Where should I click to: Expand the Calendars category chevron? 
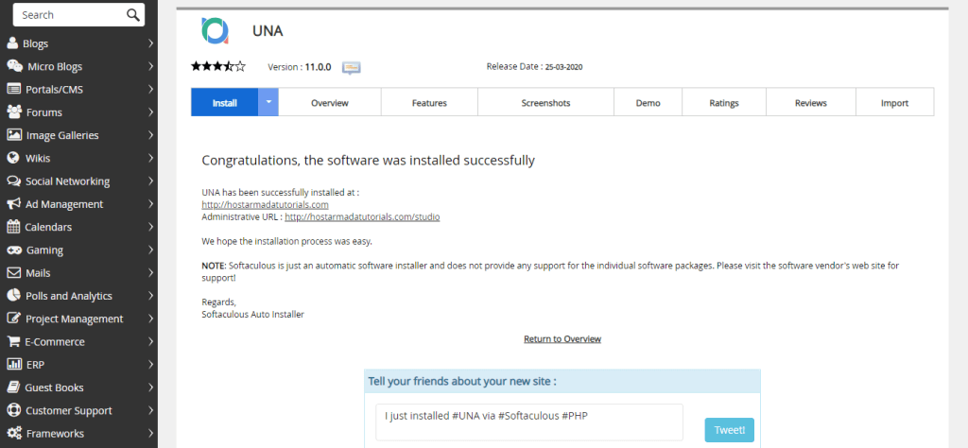coord(150,227)
